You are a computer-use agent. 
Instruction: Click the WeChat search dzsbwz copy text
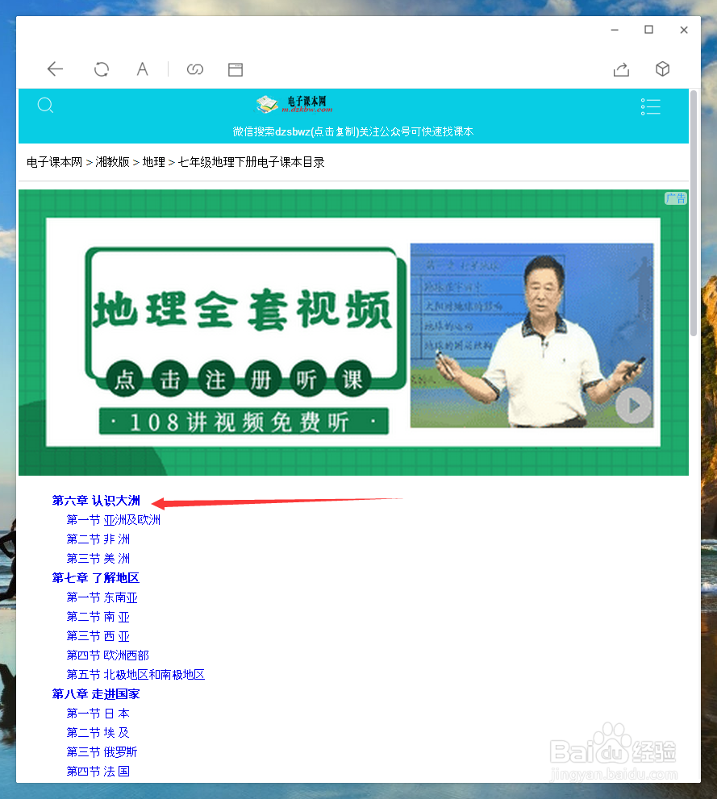[353, 131]
